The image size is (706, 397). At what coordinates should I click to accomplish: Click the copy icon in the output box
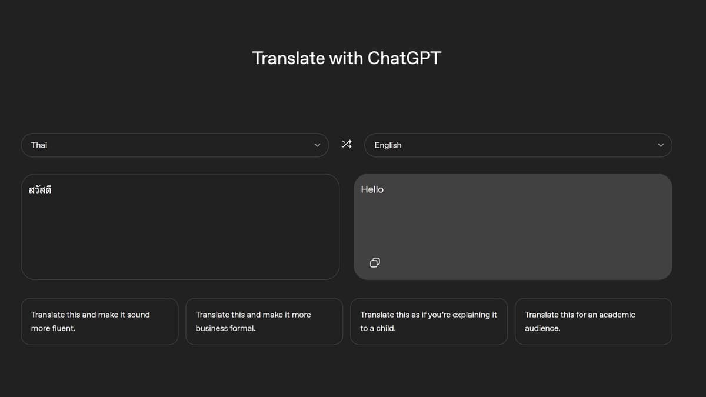[375, 262]
